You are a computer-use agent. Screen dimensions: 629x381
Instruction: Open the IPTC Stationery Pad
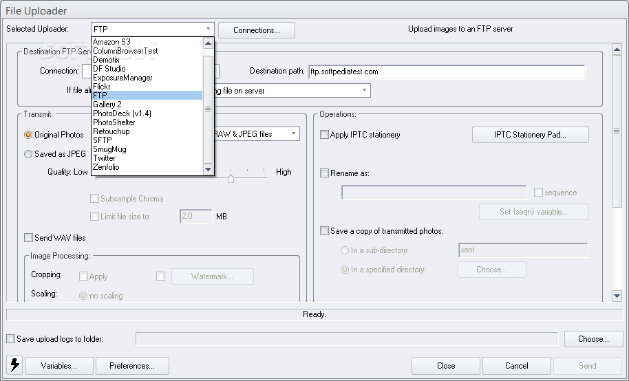point(531,135)
